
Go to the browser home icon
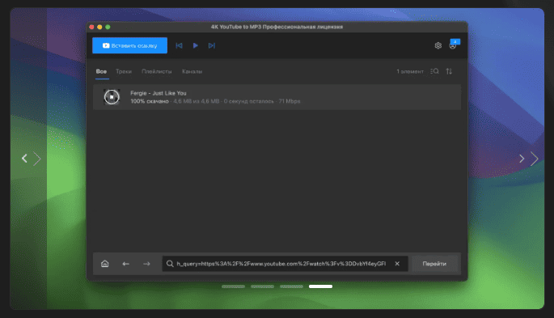click(105, 264)
